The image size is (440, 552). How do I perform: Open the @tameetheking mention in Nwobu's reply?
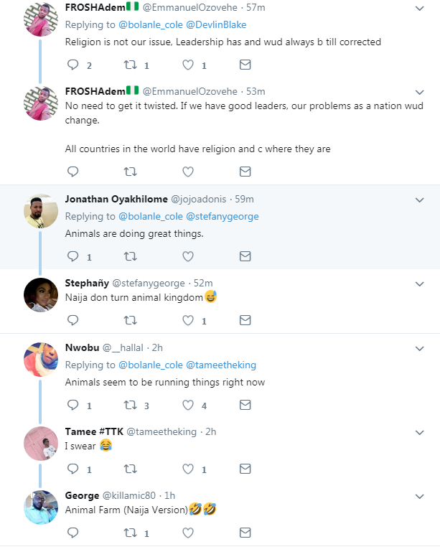pyautogui.click(x=221, y=365)
